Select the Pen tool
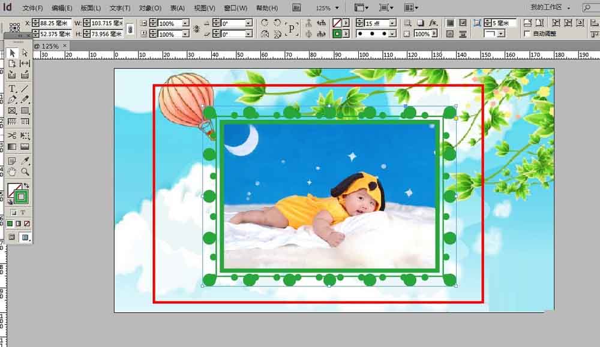 click(x=12, y=99)
